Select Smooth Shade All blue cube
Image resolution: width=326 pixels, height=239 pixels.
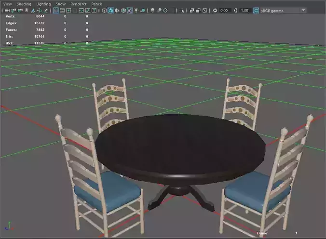coord(110,11)
